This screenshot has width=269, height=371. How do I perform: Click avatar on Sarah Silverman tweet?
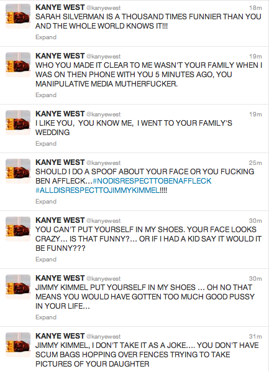point(18,16)
